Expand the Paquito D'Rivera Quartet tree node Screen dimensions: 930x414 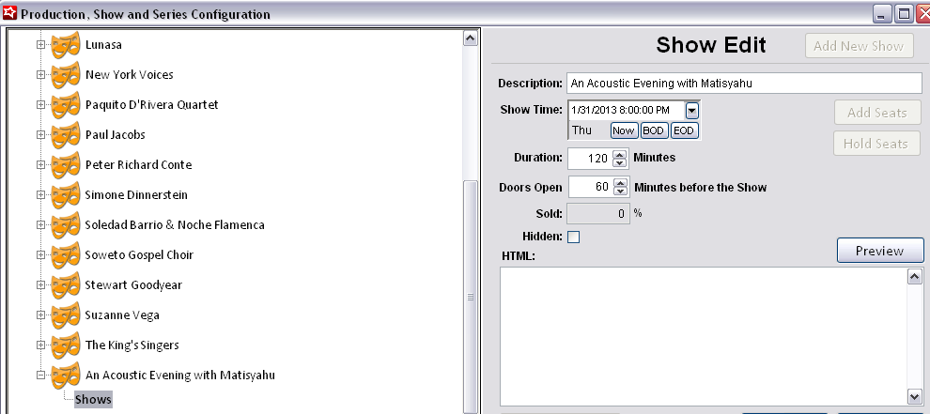[x=40, y=105]
